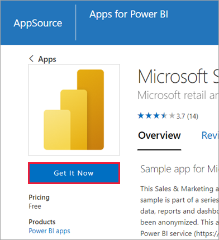Click the Microsoft app title heading

[x=178, y=77]
